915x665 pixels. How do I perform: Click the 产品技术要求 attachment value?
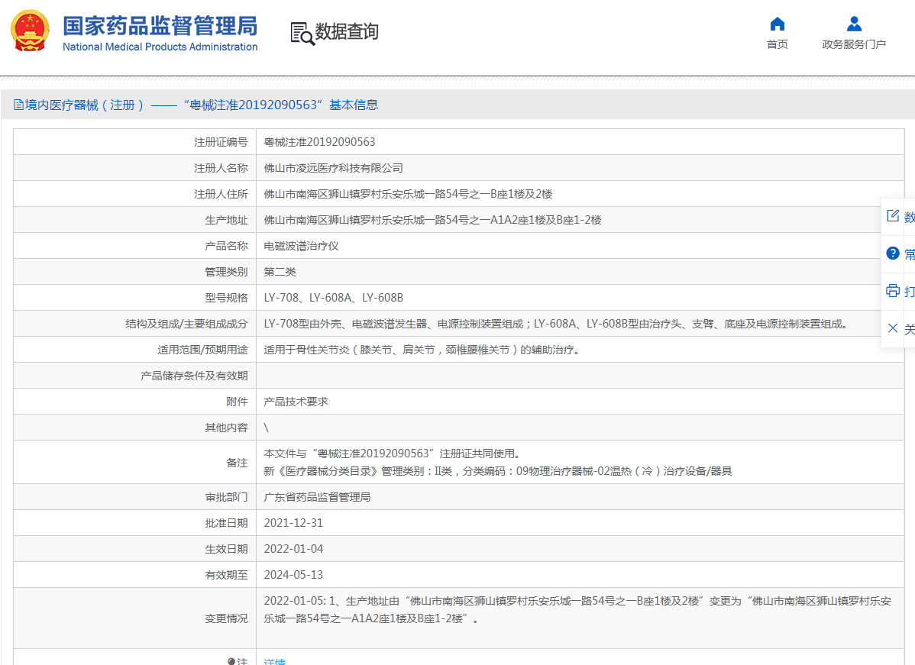296,402
